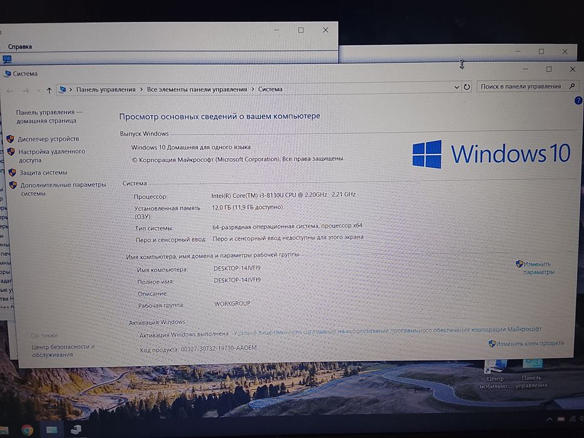Click shield icon next to Изменить ключ продукта

492,344
